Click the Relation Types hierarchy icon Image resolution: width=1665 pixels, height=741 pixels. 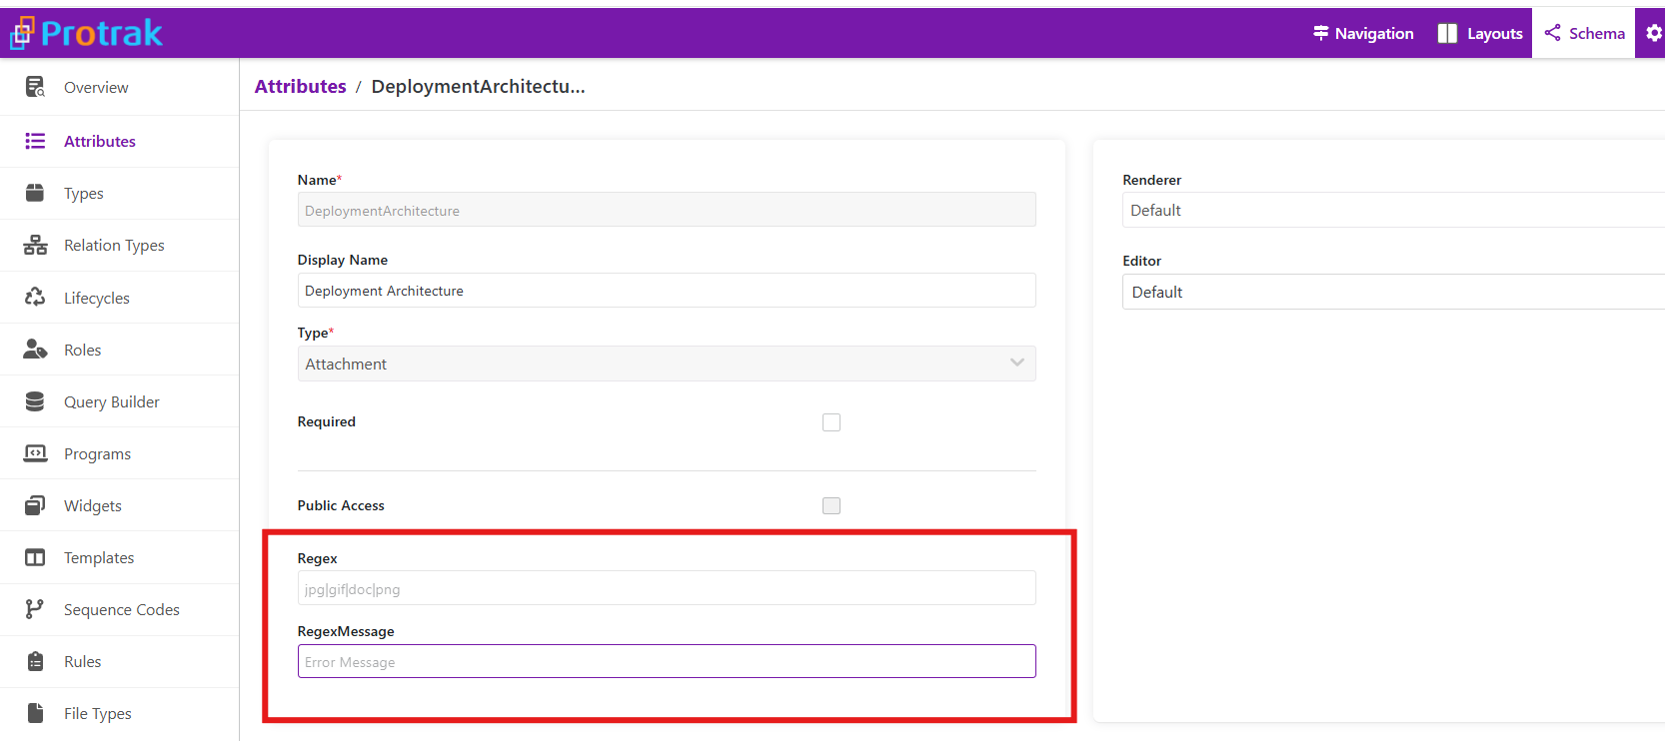click(35, 246)
